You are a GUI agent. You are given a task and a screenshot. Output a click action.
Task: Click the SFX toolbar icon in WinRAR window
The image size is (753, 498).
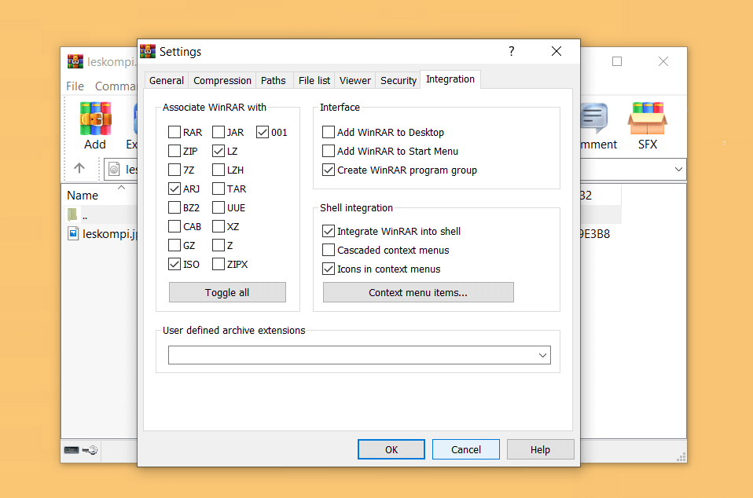point(648,119)
